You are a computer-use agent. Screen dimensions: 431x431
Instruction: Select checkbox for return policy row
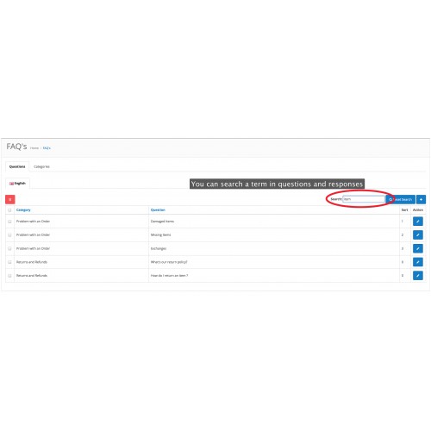pos(9,262)
